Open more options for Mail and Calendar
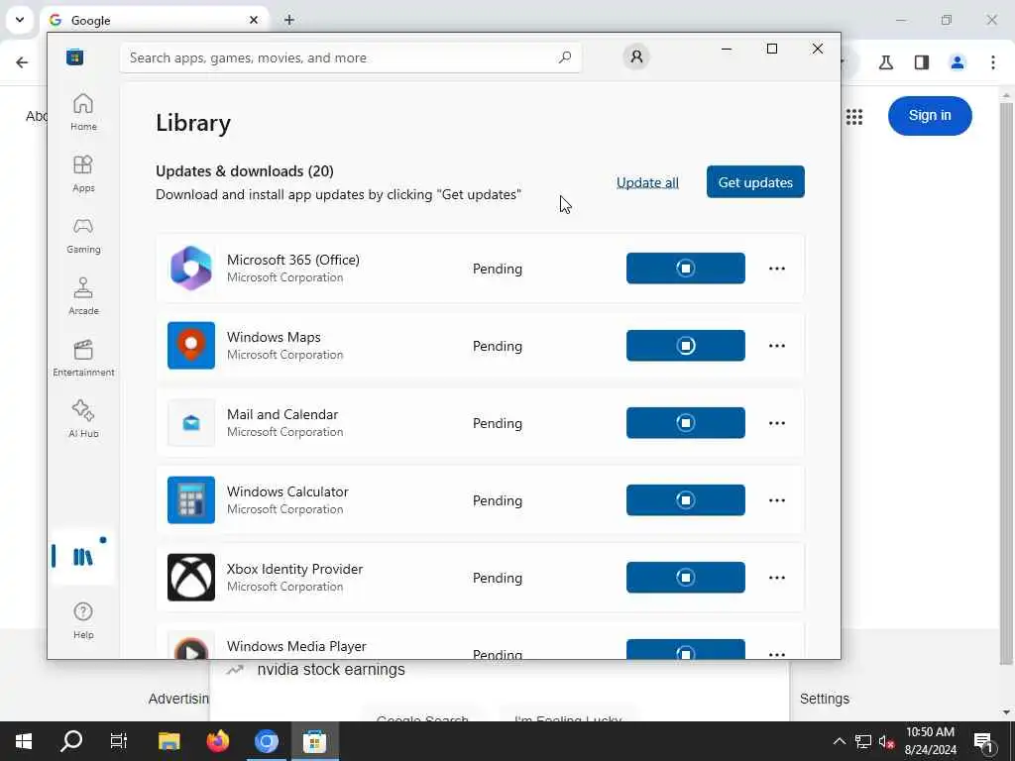 point(777,423)
